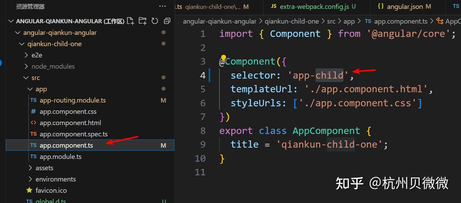Collapse all folders in the explorer
The image size is (461, 203).
(x=167, y=21)
